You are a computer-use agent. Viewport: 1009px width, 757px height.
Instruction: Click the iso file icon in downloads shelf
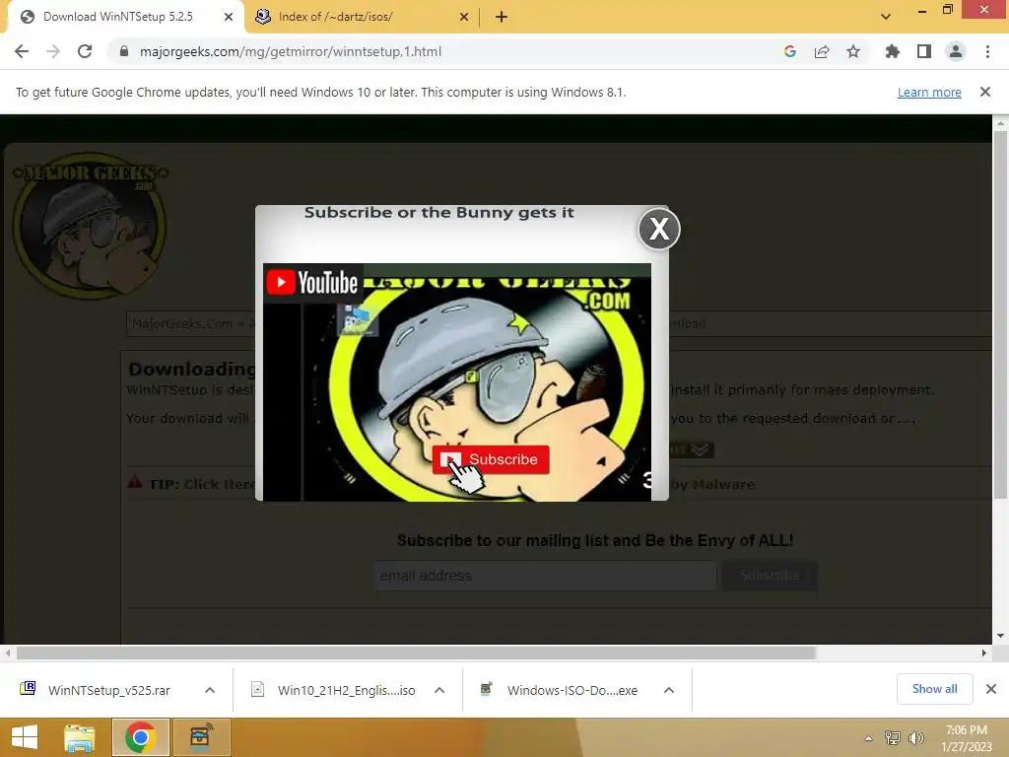pyautogui.click(x=257, y=689)
